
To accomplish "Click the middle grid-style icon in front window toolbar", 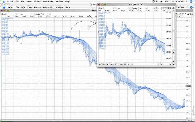I will coord(164,8).
